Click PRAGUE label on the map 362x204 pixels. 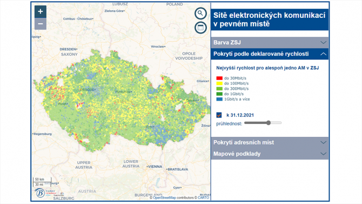click(88, 90)
